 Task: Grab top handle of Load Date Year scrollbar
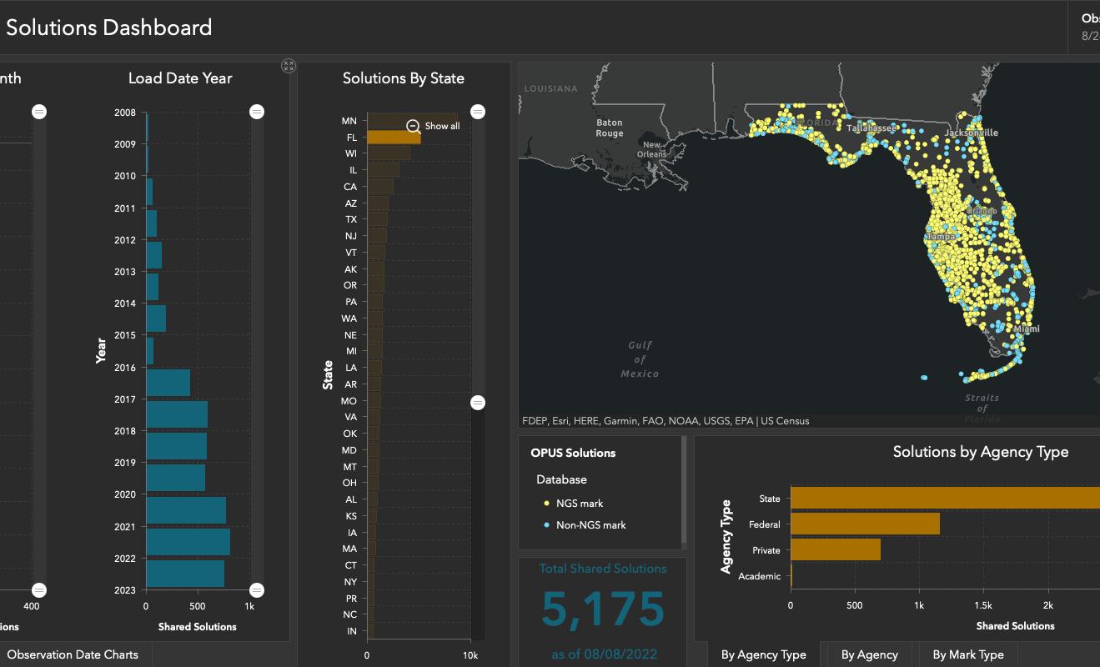(x=257, y=112)
